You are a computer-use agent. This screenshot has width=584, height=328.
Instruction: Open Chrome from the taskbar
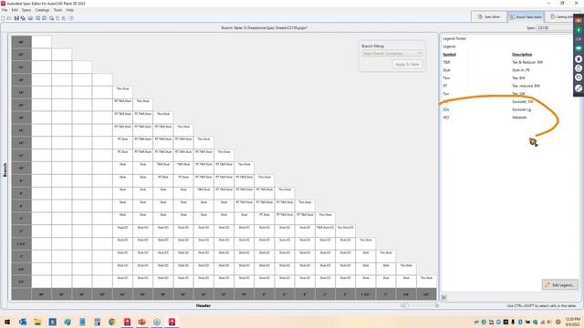point(112,322)
